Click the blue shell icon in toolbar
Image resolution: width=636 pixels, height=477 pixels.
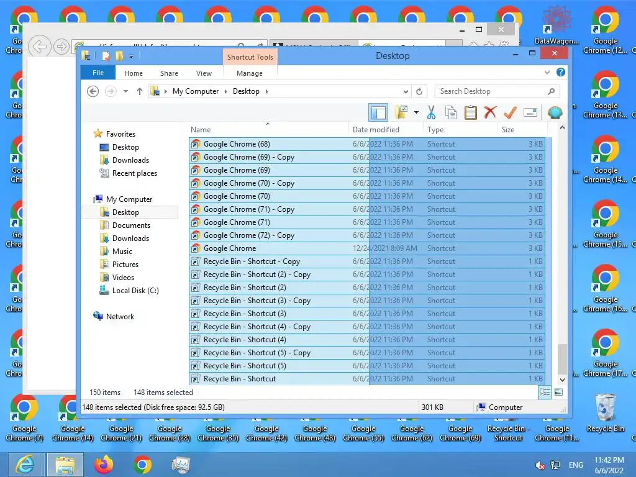pos(555,112)
